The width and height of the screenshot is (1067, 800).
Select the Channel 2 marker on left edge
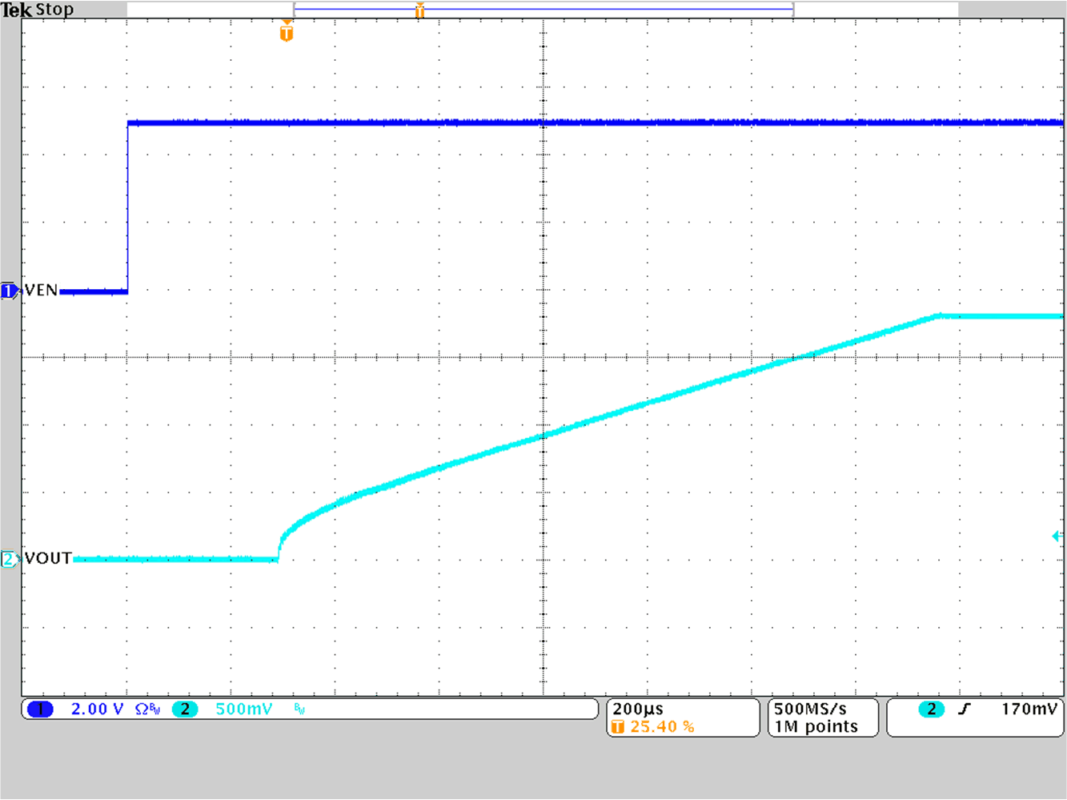pyautogui.click(x=8, y=558)
